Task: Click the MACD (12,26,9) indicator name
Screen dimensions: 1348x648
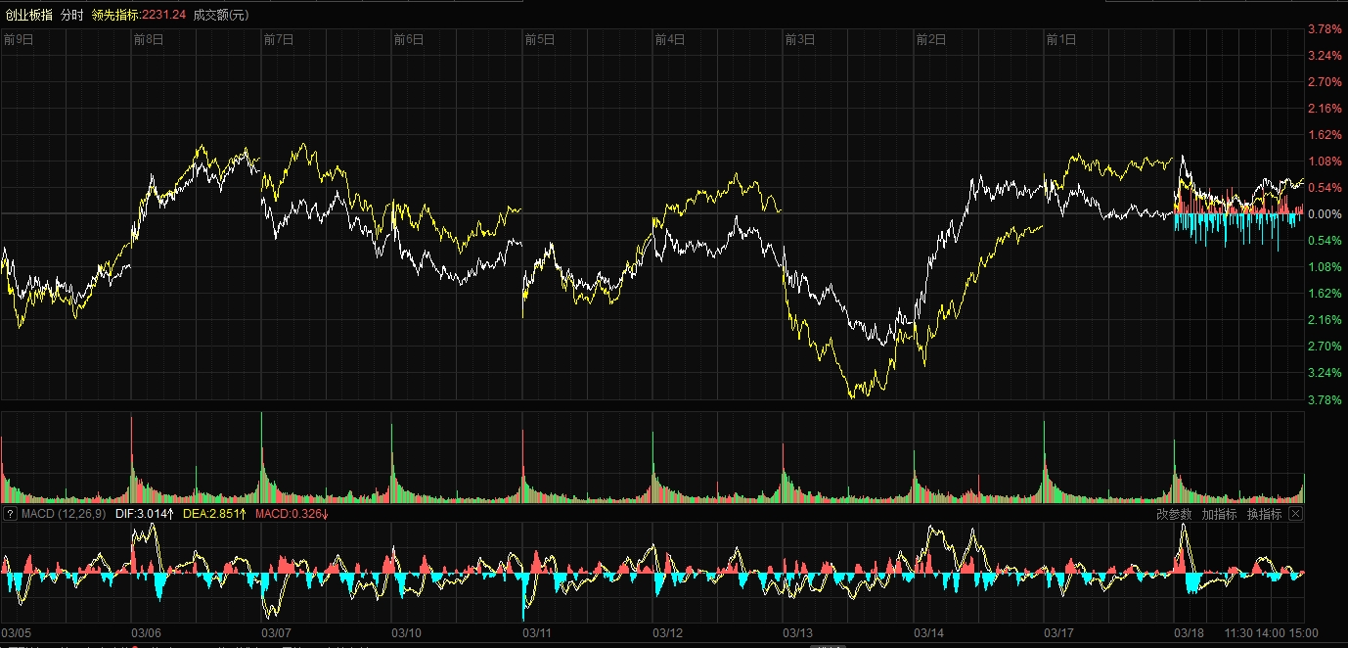Action: pos(64,514)
